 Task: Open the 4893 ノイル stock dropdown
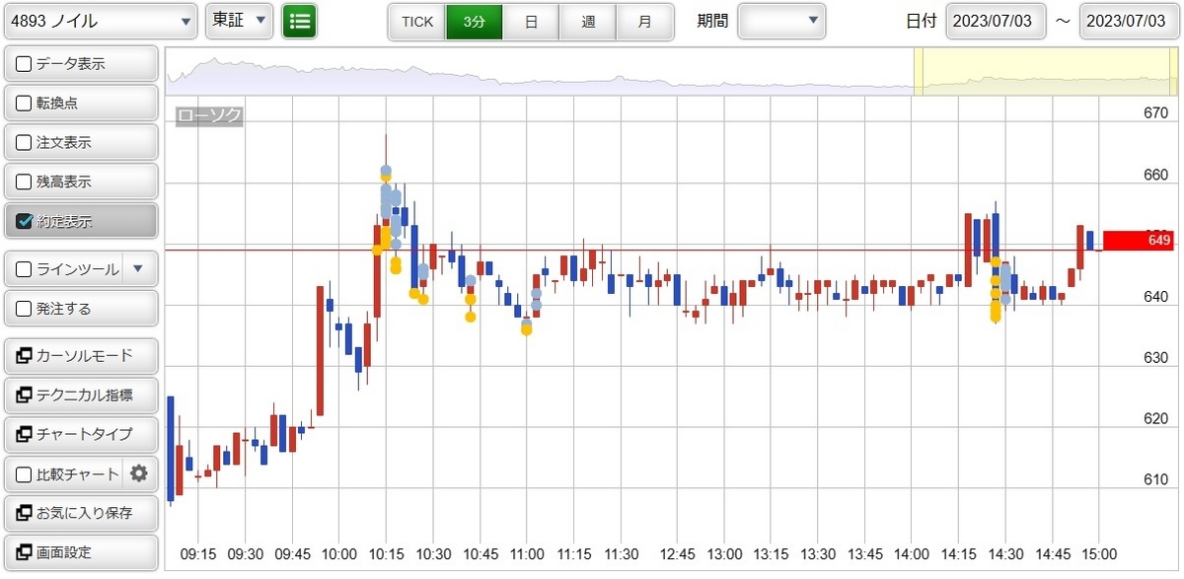[101, 21]
